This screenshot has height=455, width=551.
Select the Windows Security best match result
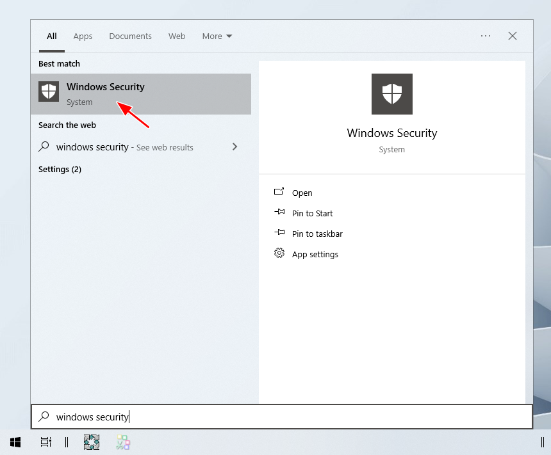pyautogui.click(x=141, y=94)
